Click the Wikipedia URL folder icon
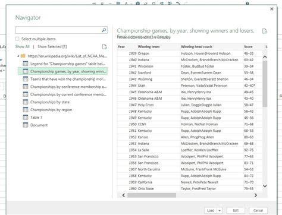The width and height of the screenshot is (282, 215). coord(23,56)
